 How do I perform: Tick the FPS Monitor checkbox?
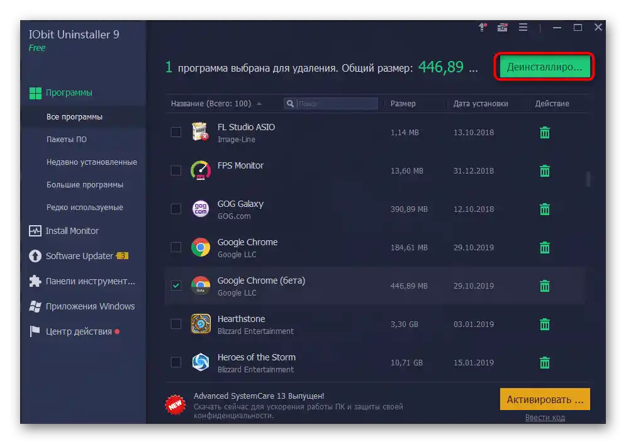tap(176, 170)
